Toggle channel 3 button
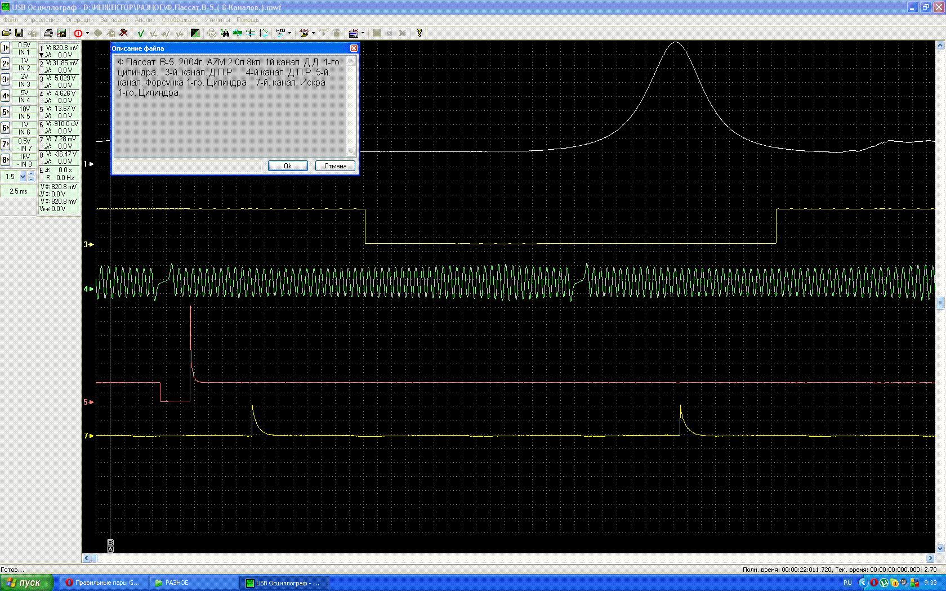 tap(6, 79)
